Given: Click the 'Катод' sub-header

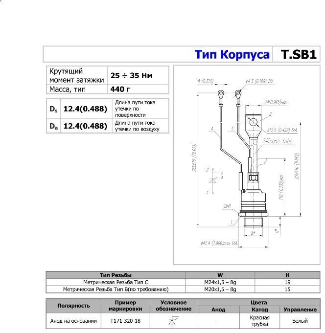Looking at the screenshot, I should pos(259,310).
